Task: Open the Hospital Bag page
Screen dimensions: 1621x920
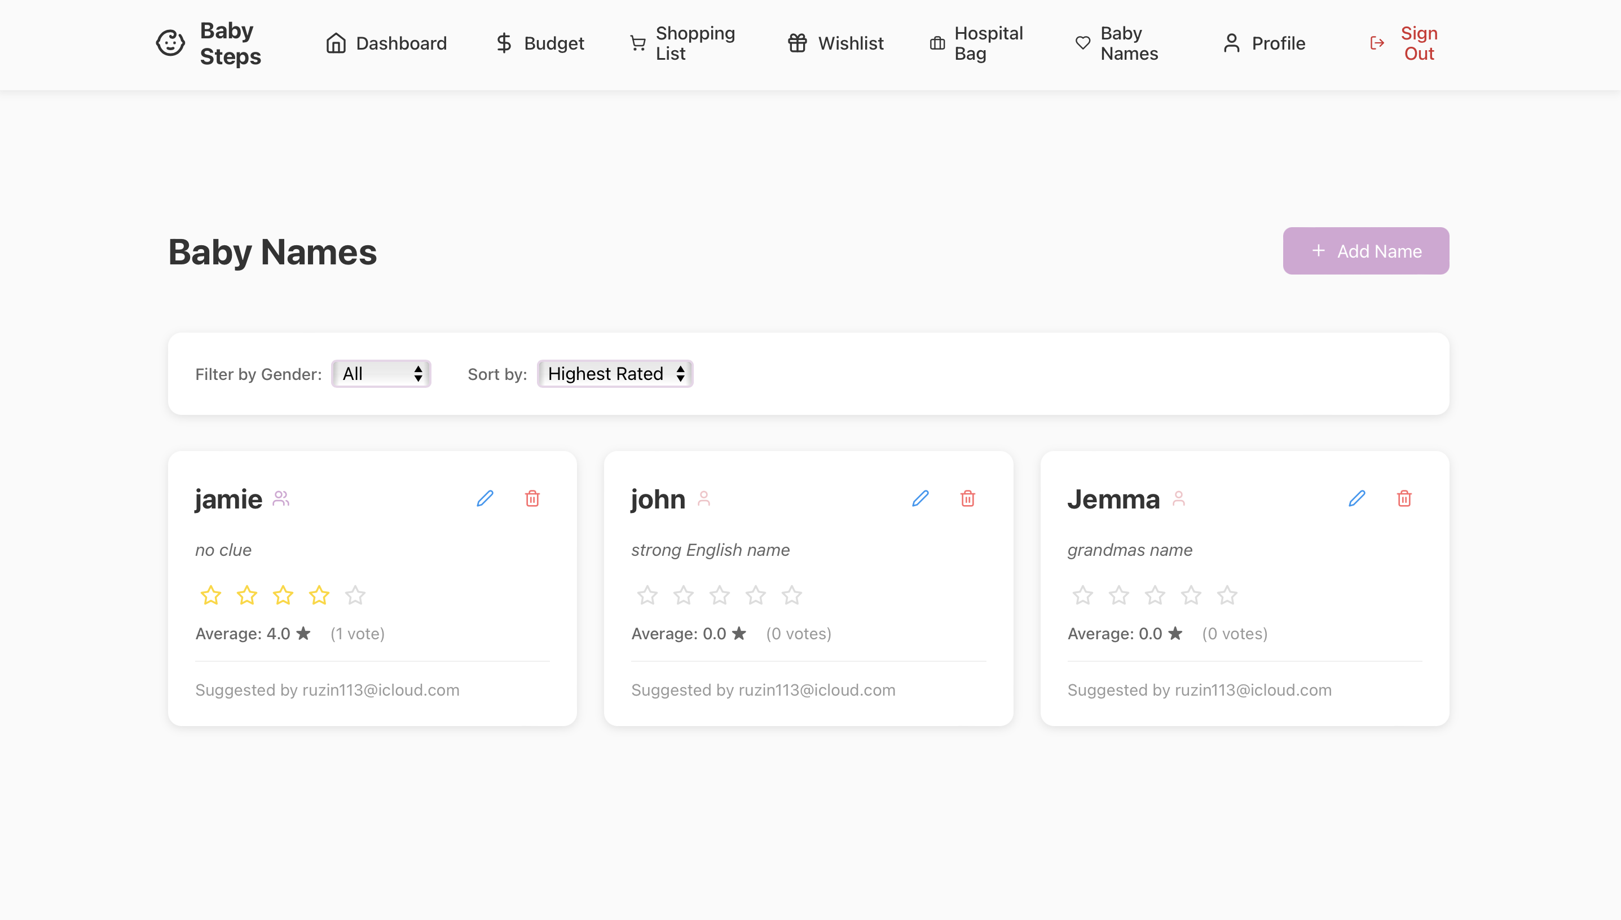Action: (976, 43)
